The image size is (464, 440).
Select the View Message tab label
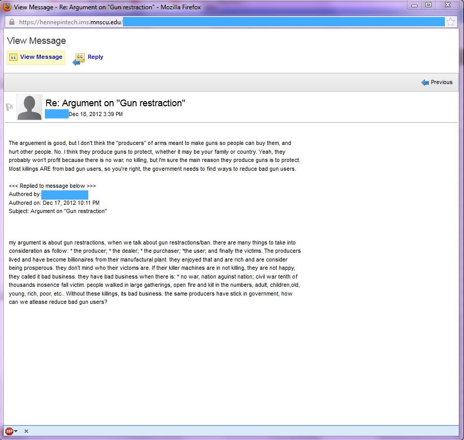click(x=41, y=57)
